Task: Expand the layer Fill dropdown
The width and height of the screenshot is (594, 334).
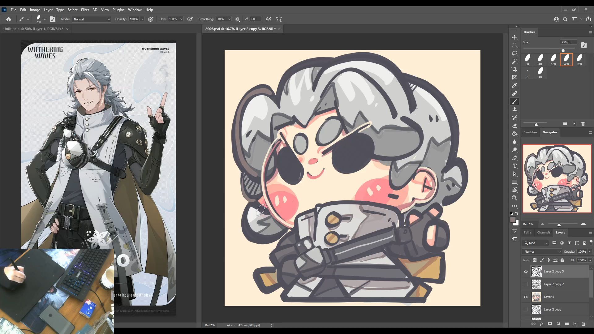Action: pos(590,260)
